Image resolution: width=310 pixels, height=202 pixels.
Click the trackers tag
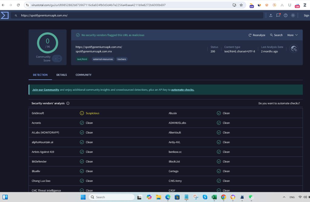(122, 59)
